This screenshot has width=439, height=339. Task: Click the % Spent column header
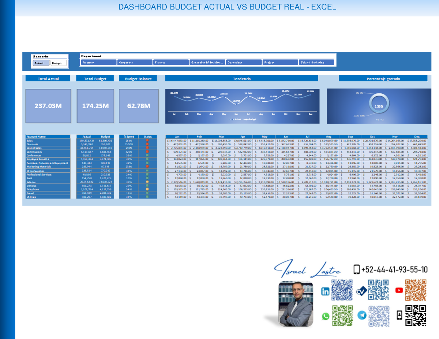(x=129, y=136)
